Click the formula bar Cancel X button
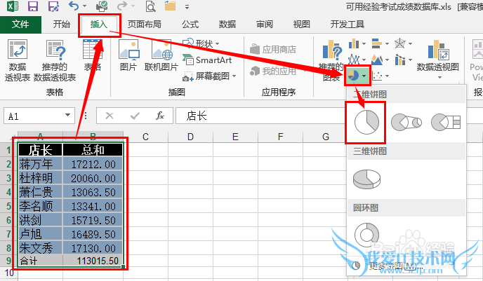Viewport: 483px width, 281px height. (x=109, y=116)
